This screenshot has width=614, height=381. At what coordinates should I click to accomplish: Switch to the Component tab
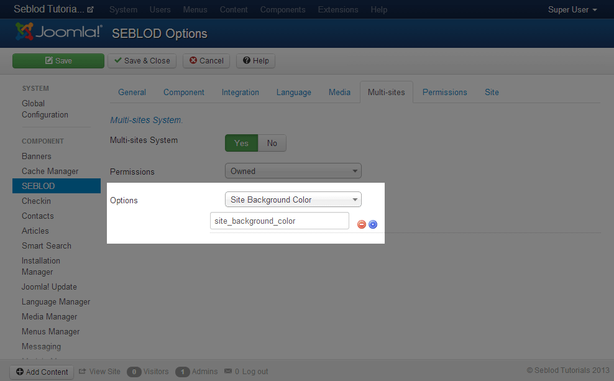pyautogui.click(x=184, y=93)
